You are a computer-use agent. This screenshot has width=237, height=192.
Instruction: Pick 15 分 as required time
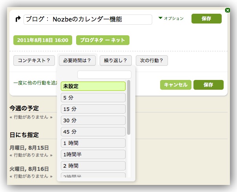93,109
